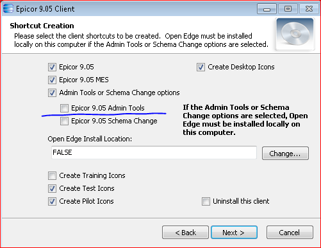Uncheck the Epicor 9.05 checkbox
321x248 pixels.
point(52,67)
